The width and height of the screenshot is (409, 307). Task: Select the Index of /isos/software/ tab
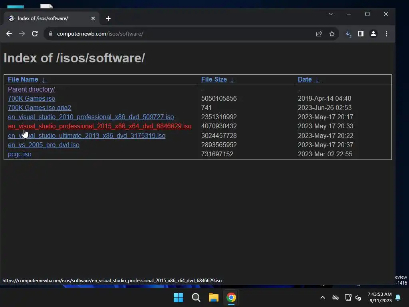[x=52, y=18]
